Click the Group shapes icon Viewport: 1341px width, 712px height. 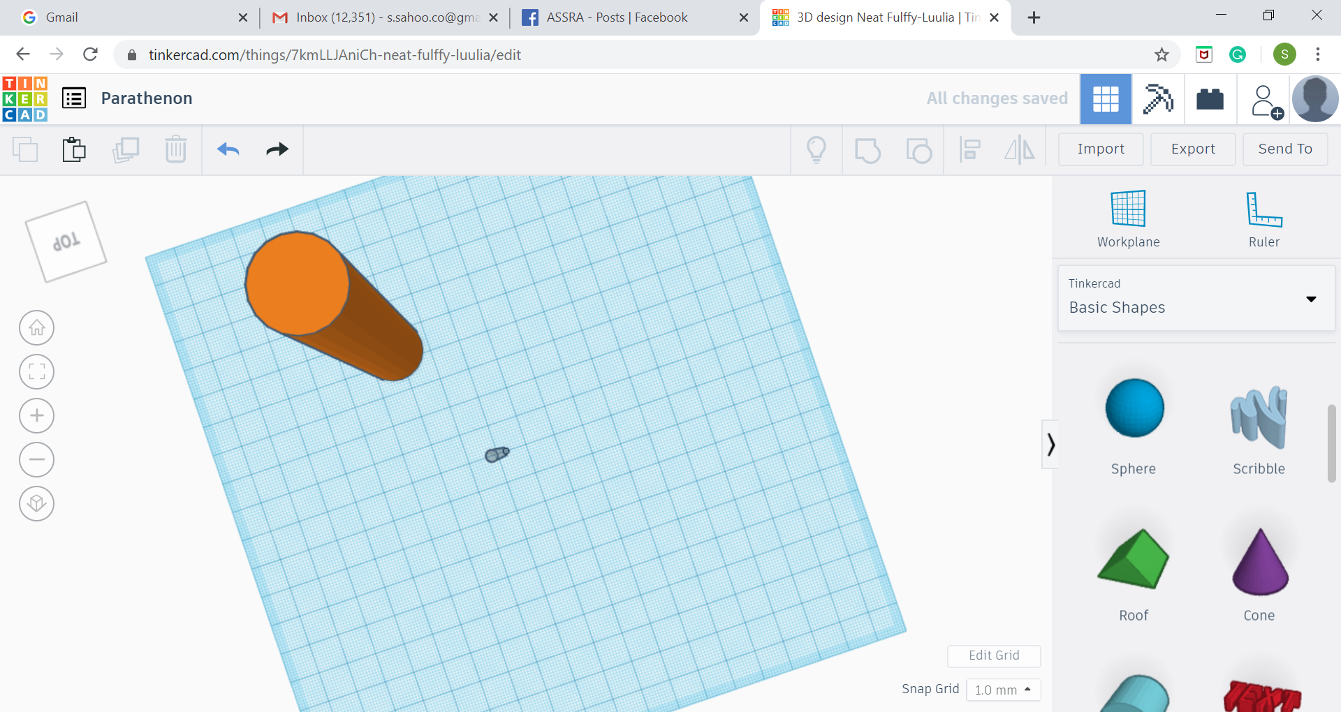click(867, 150)
